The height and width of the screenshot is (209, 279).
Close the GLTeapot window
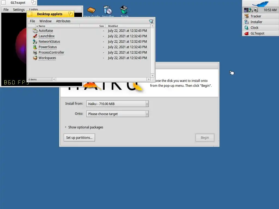[x=3, y=2]
